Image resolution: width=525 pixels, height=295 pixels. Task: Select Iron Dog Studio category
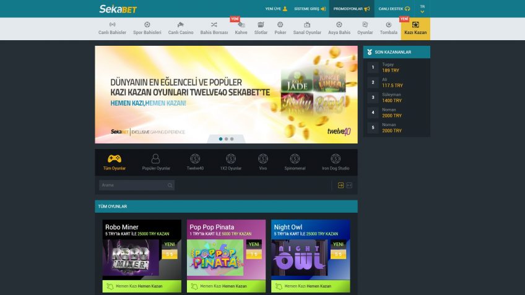click(x=336, y=162)
